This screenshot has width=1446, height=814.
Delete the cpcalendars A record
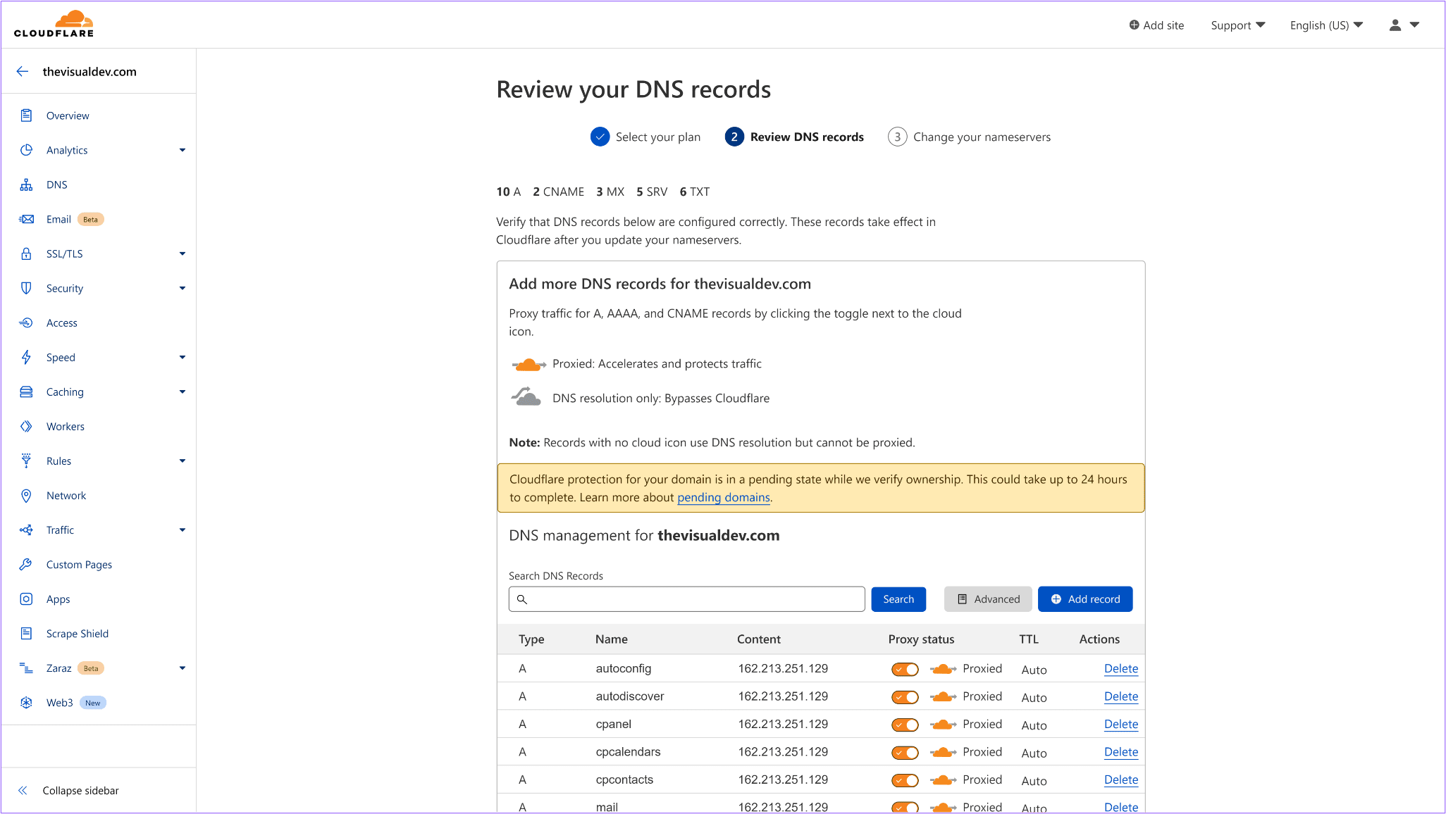tap(1121, 752)
